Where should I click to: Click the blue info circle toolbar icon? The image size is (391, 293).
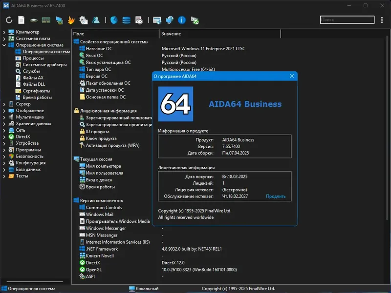pos(182,20)
